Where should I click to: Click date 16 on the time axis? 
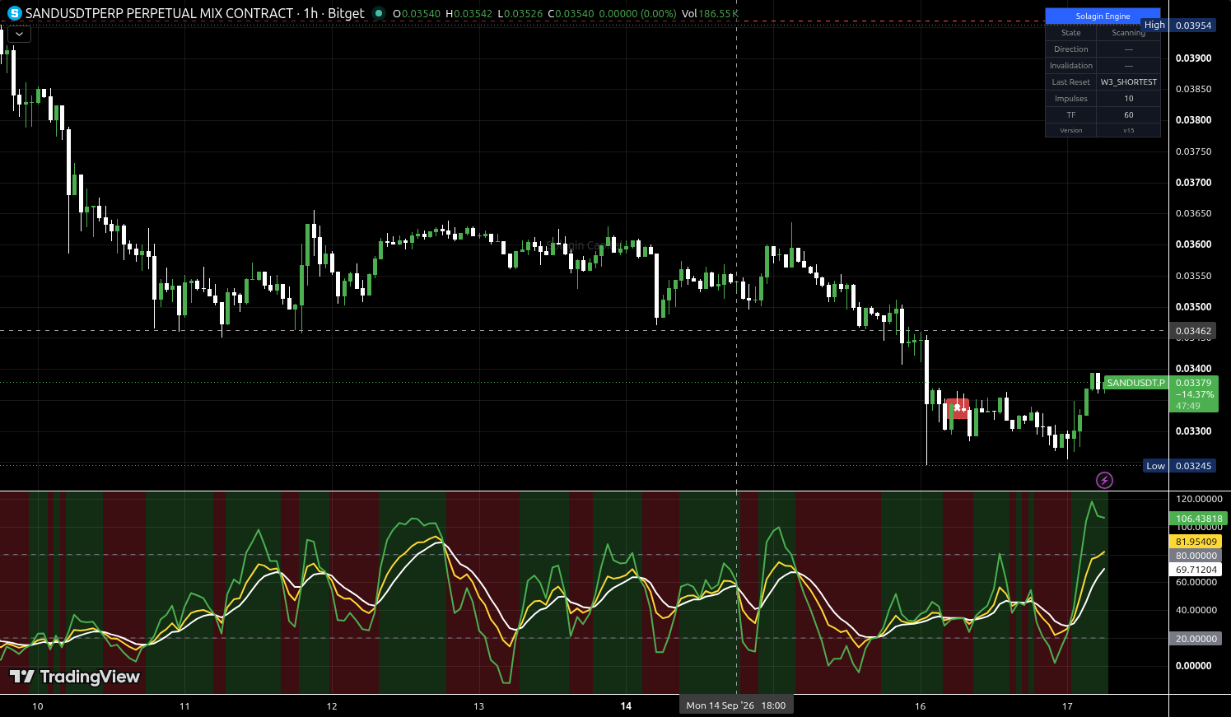point(921,706)
